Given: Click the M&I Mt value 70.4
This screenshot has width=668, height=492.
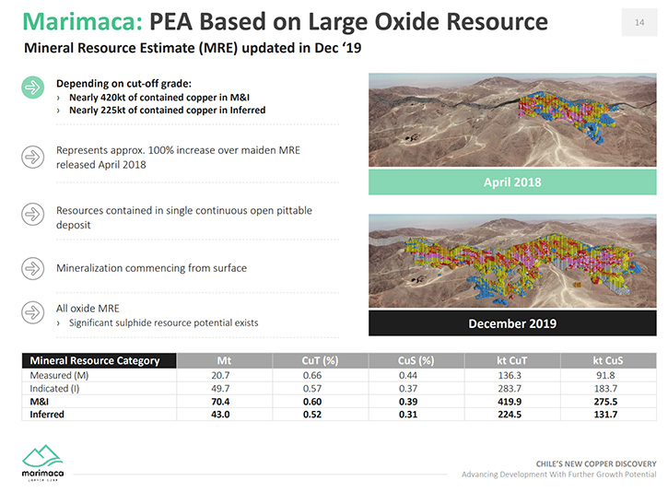Looking at the screenshot, I should (220, 402).
